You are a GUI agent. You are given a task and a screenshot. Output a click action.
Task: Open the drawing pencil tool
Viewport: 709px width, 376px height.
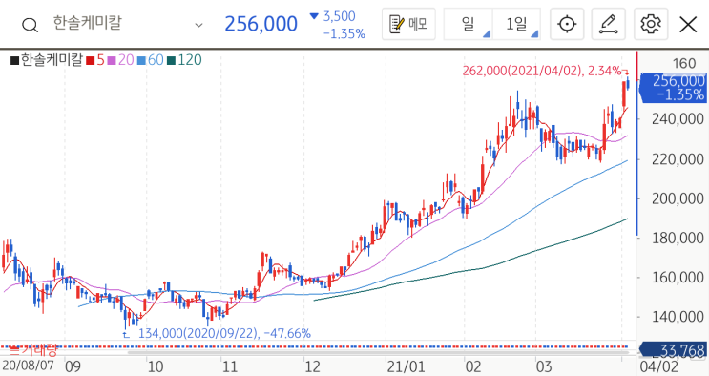(609, 24)
